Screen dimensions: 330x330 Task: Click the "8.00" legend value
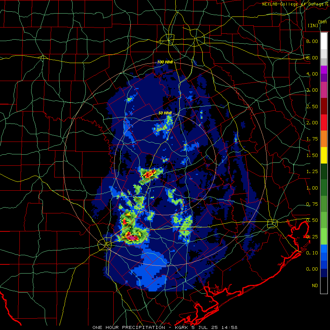point(312,41)
